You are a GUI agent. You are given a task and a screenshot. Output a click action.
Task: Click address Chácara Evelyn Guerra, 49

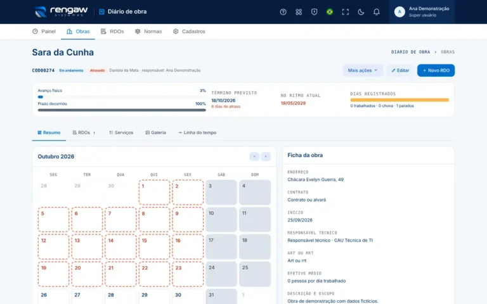pos(315,180)
